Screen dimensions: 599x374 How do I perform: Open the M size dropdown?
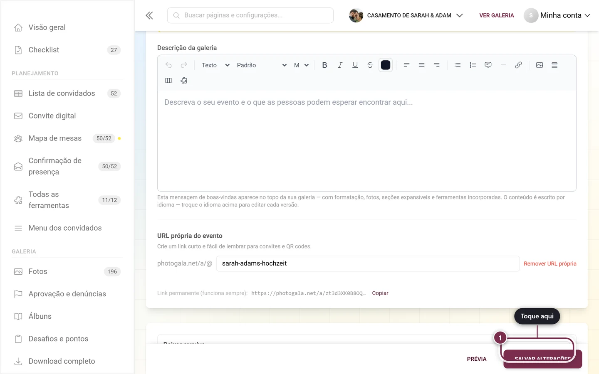(301, 65)
